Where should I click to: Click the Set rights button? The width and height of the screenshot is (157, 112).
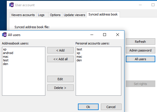click(140, 84)
